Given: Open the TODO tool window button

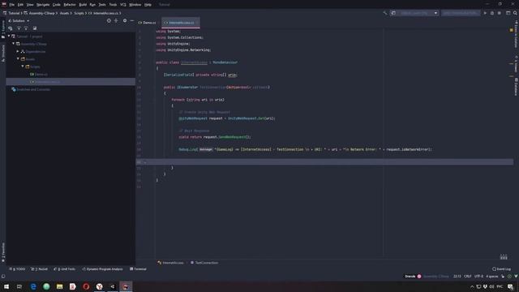Looking at the screenshot, I should tap(17, 268).
